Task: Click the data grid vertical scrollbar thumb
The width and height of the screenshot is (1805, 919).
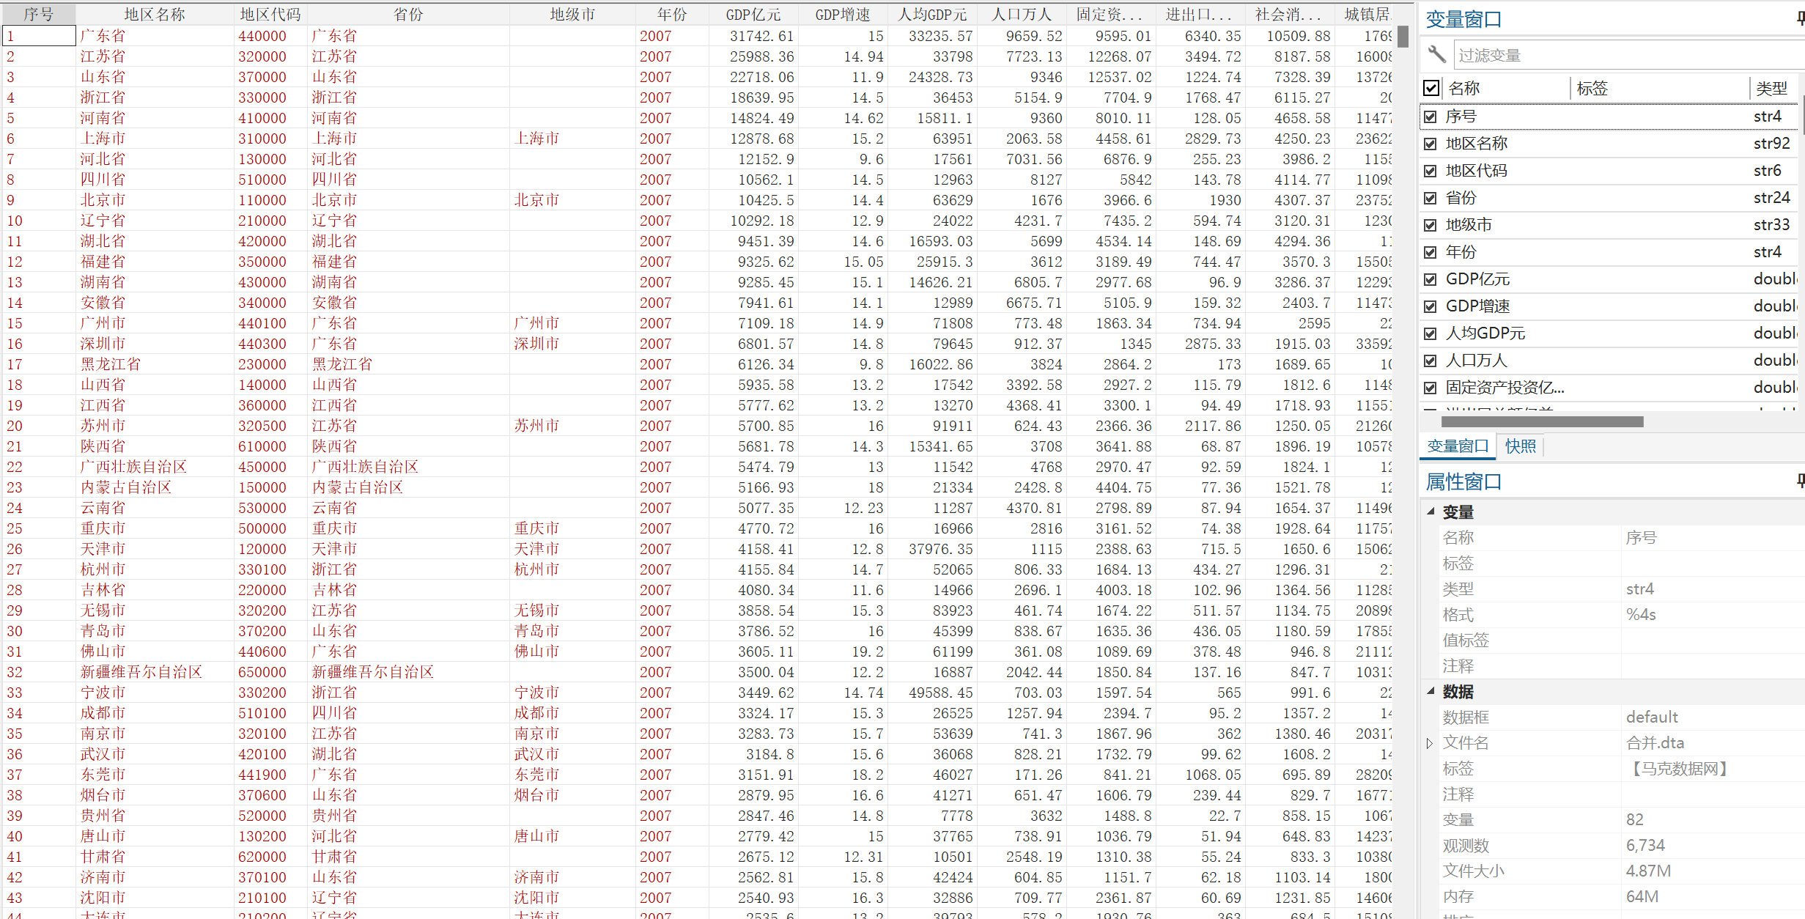Action: [1403, 37]
